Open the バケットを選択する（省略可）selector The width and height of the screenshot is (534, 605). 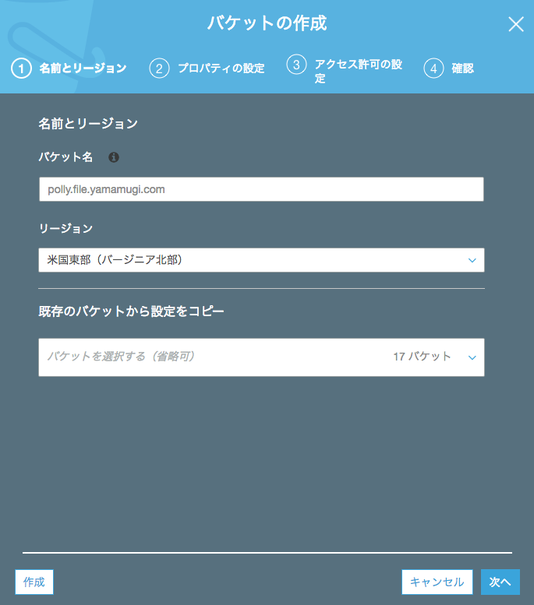(x=261, y=357)
